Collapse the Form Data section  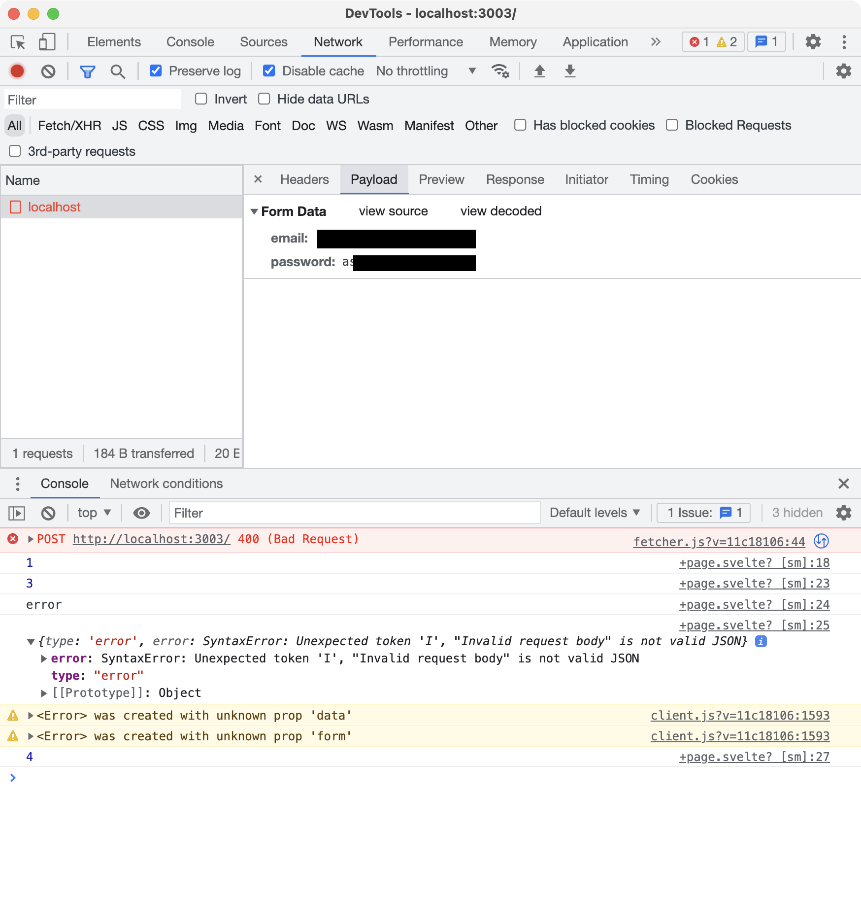point(255,211)
